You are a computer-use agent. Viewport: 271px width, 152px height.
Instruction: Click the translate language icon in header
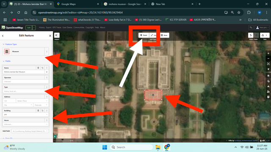coord(251,27)
